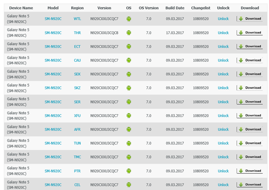Download the THR region firmware
This screenshot has width=269, height=190.
[x=250, y=33]
